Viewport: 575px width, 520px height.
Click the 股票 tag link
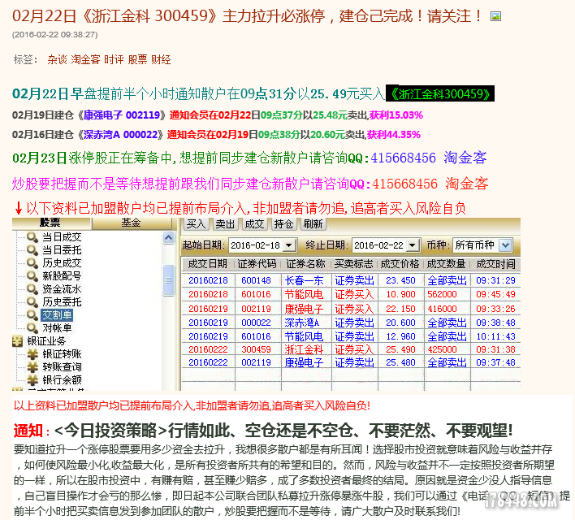tap(137, 59)
